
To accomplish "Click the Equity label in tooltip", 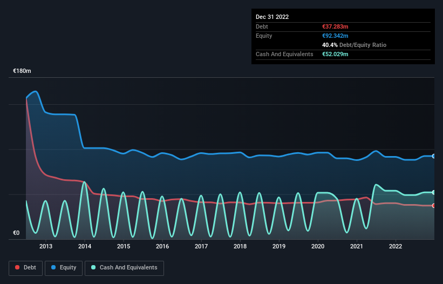I will (264, 36).
